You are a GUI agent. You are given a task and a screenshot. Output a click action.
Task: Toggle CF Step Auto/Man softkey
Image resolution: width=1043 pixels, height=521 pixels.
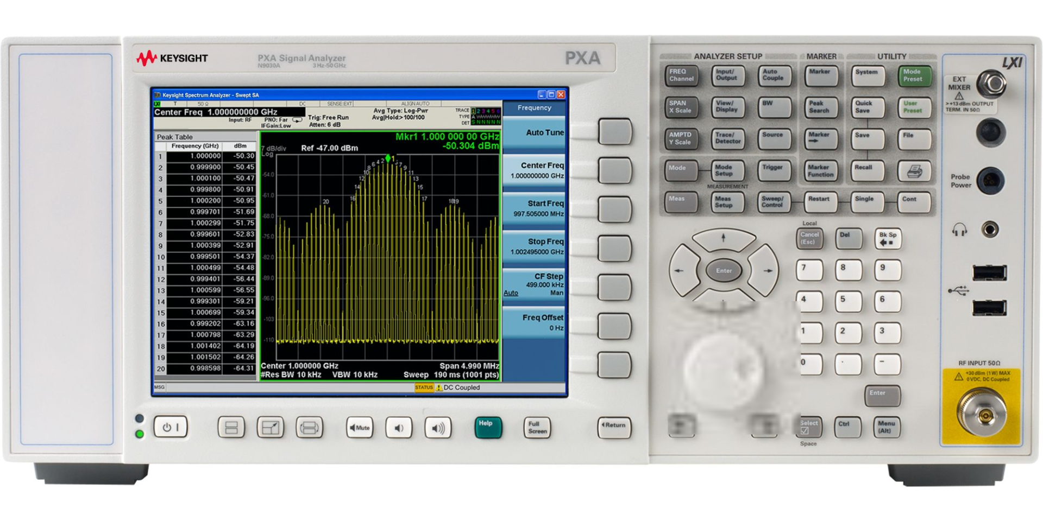coord(534,284)
